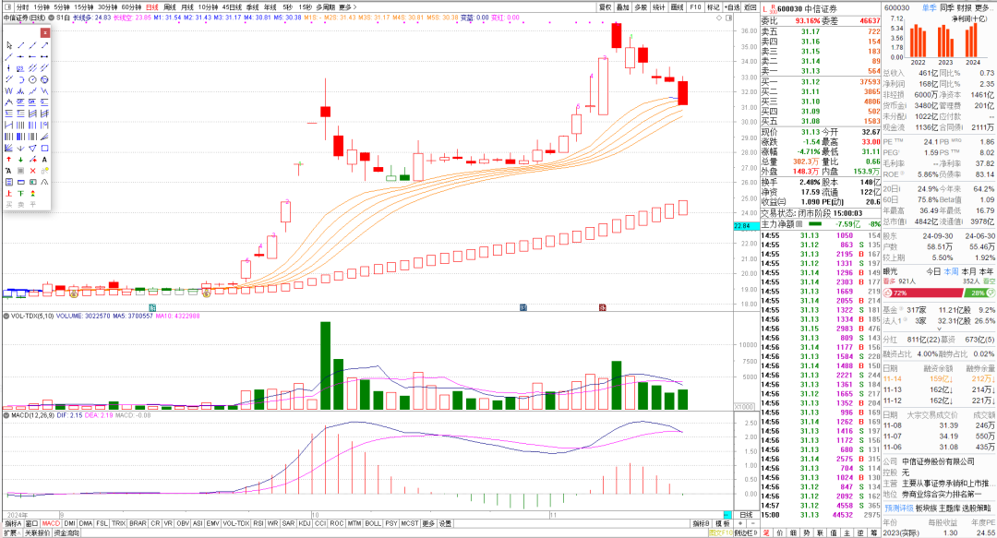The image size is (997, 538).
Task: Select the triangle drawing tool
Action: (x=32, y=149)
